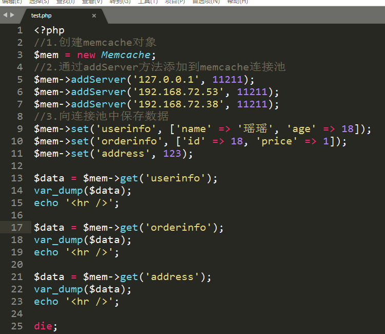385x334 pixels.
Task: Click the opening <?php tag
Action: 49,30
